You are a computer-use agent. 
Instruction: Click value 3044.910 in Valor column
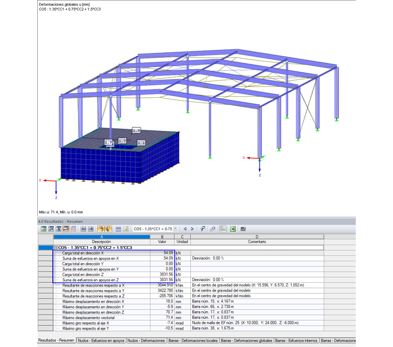[x=165, y=285]
